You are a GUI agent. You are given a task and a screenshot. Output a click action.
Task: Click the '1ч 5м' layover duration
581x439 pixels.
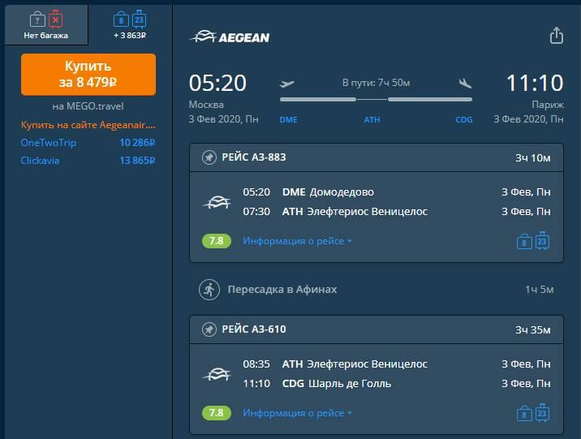pyautogui.click(x=539, y=290)
